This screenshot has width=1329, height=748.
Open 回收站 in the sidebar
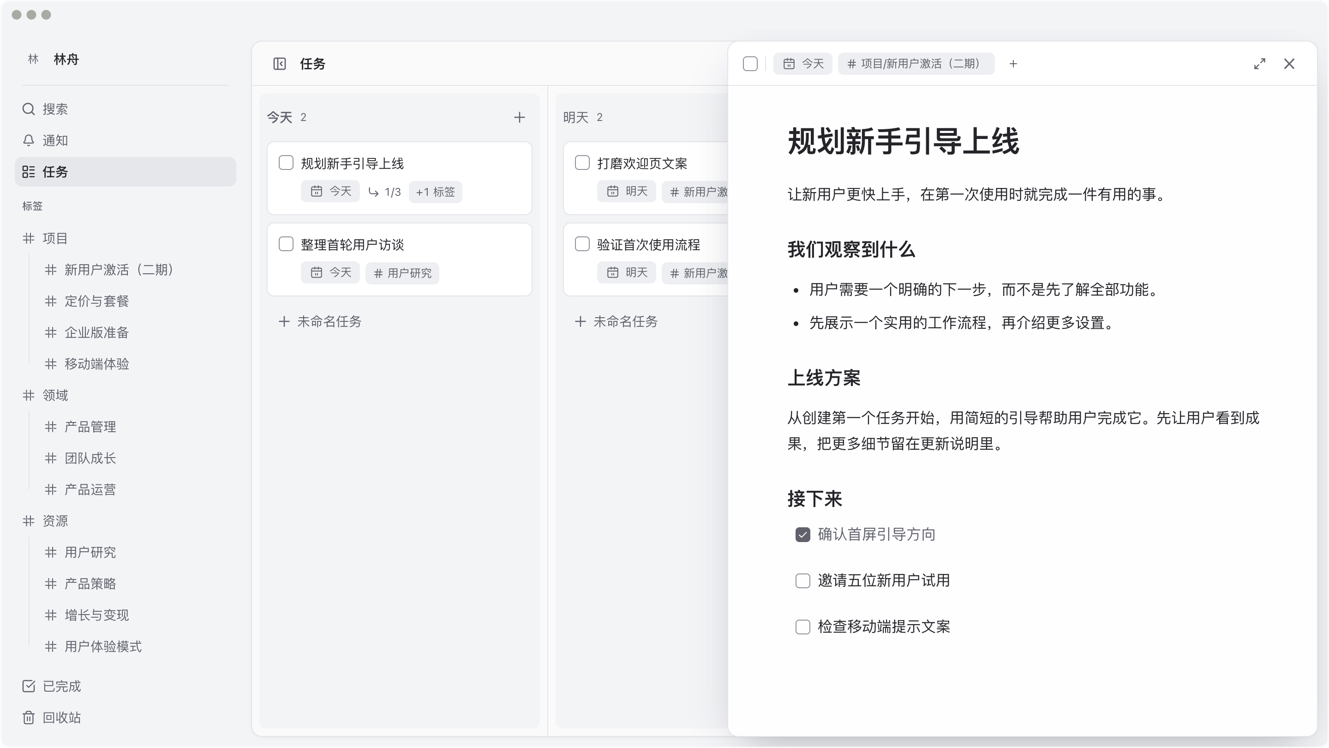(x=126, y=718)
